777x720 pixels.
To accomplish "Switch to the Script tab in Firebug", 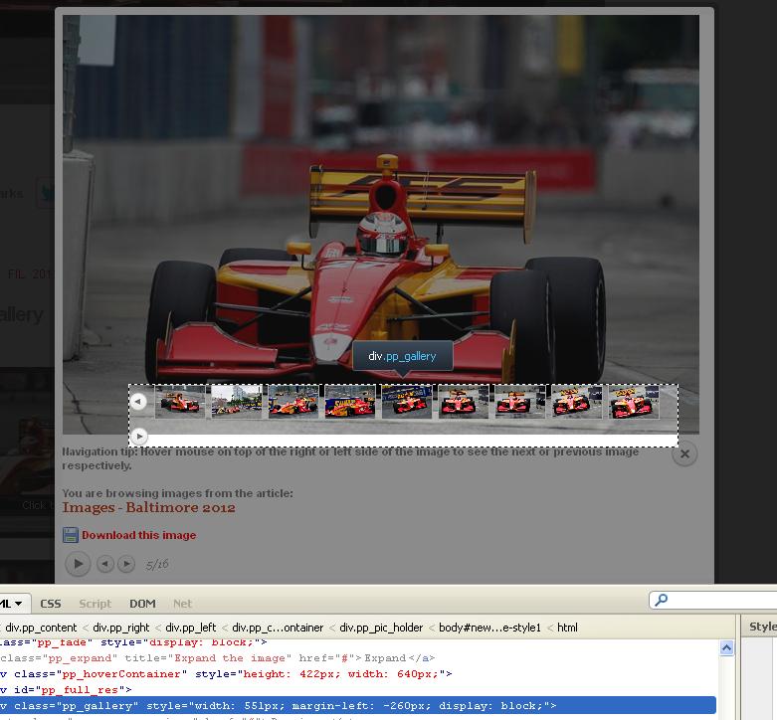I will coord(96,604).
